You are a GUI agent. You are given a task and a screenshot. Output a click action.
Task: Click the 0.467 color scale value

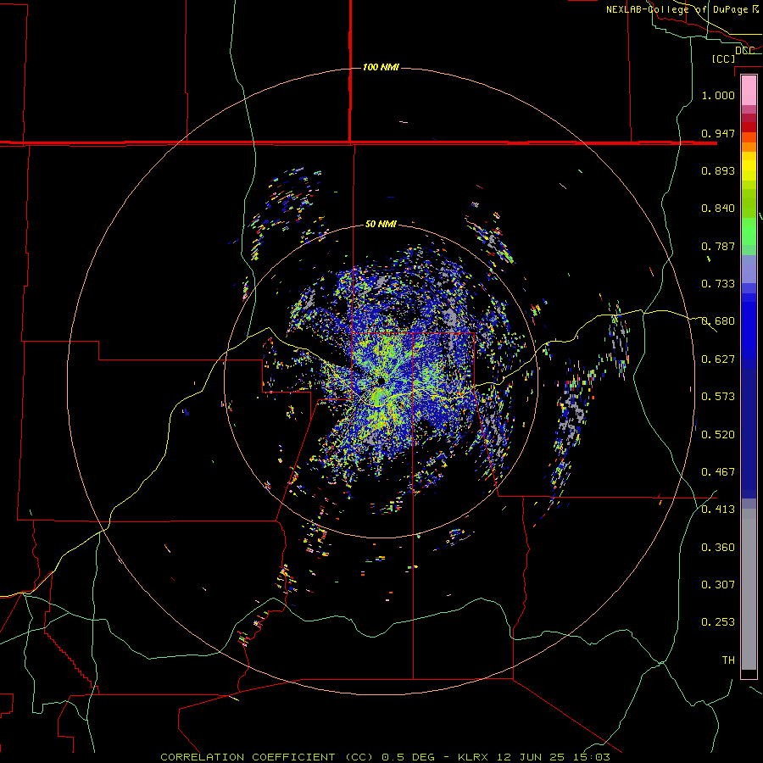tap(718, 472)
